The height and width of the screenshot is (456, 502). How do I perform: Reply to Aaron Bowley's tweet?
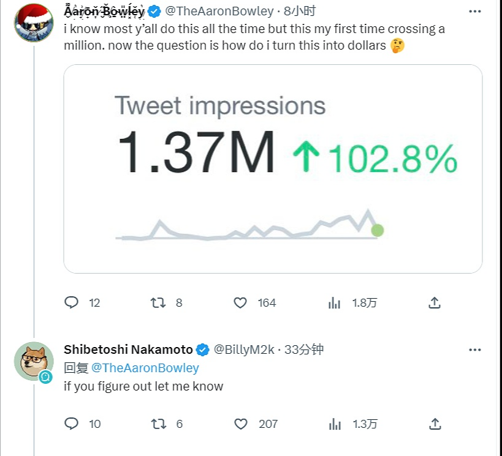click(72, 302)
